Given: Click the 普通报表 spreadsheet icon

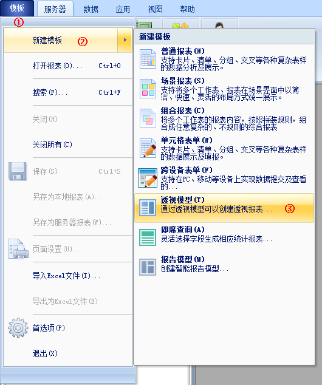Looking at the screenshot, I should coord(148,59).
